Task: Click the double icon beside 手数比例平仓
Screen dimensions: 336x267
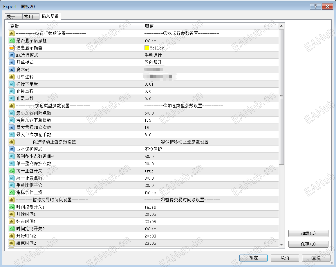Action: 12,185
